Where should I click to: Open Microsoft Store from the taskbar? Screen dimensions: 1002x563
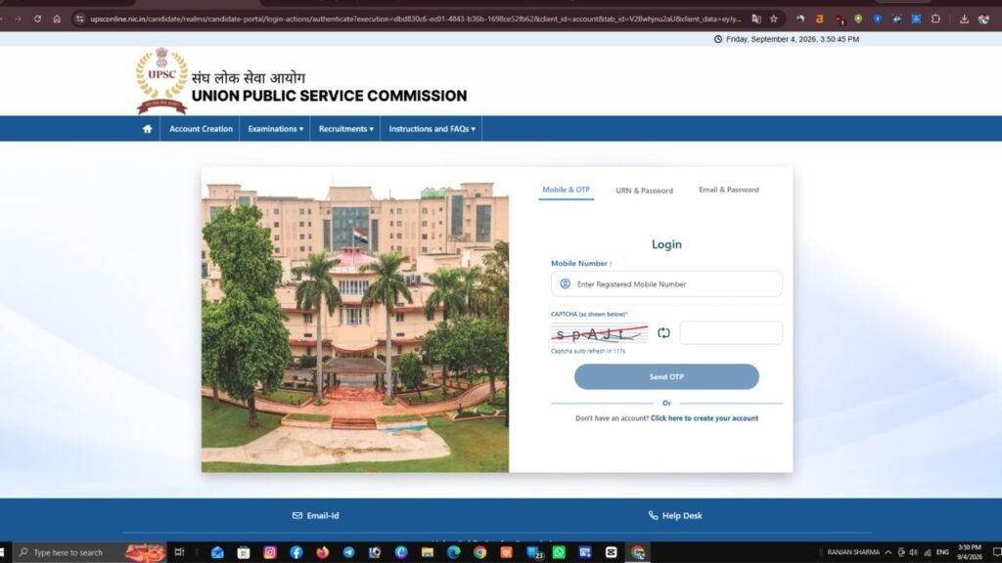244,552
